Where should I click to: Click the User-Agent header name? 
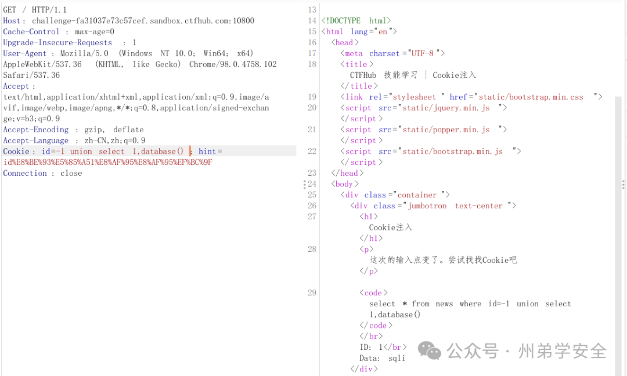[25, 53]
